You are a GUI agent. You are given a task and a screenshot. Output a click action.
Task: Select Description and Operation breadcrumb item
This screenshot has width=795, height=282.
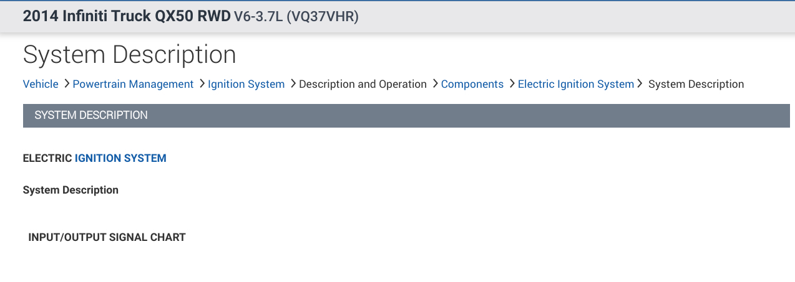pos(363,84)
